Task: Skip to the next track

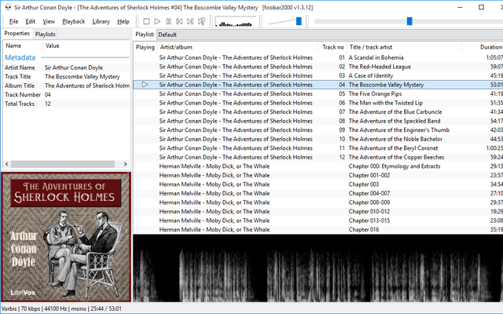Action: [190, 21]
